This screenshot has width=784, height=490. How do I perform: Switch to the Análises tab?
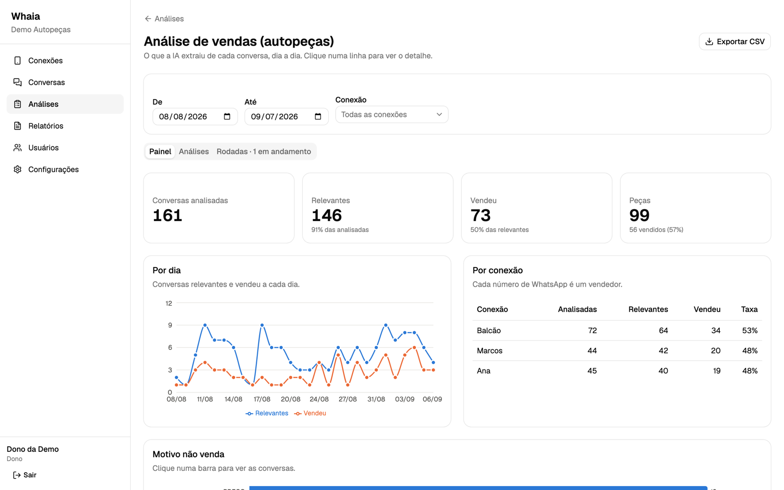[194, 151]
